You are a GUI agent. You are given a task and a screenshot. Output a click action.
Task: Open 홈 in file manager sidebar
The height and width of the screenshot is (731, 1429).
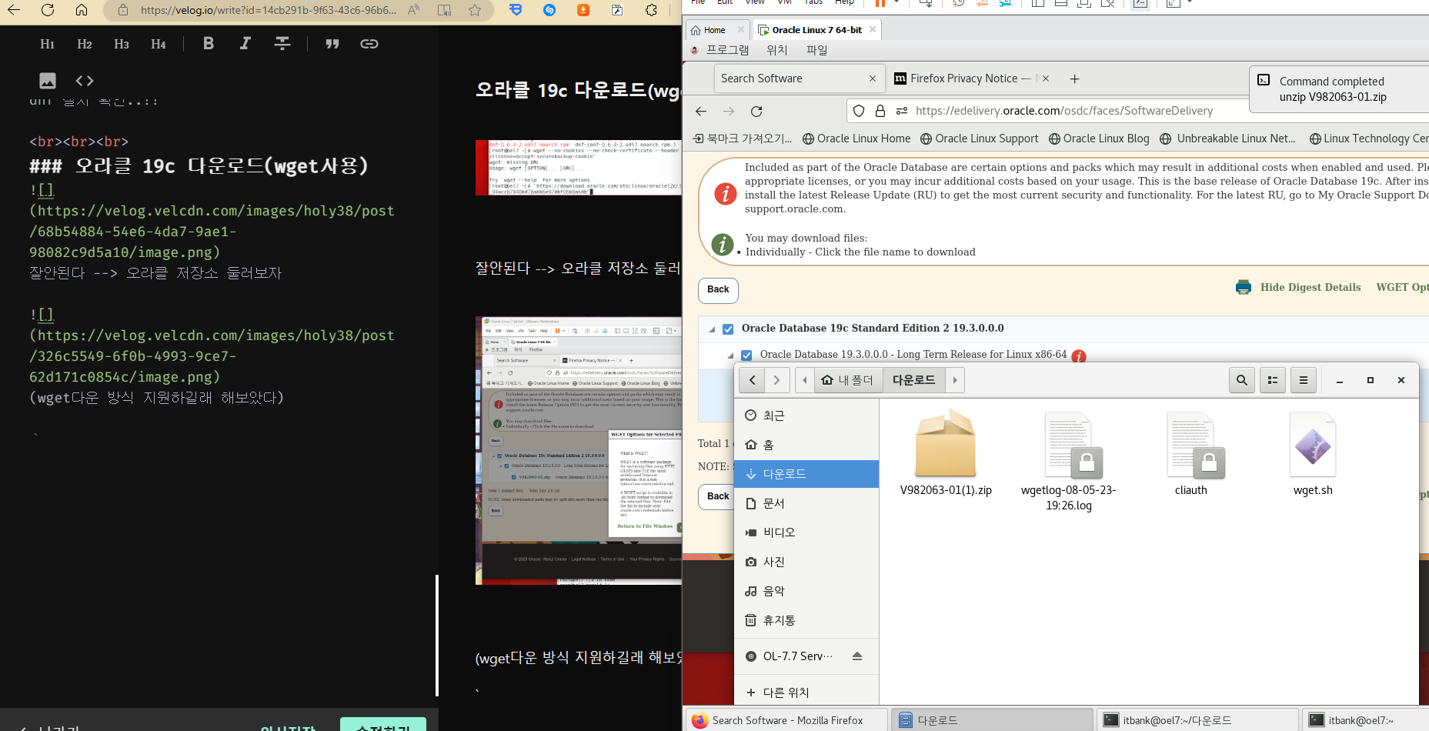click(x=806, y=445)
